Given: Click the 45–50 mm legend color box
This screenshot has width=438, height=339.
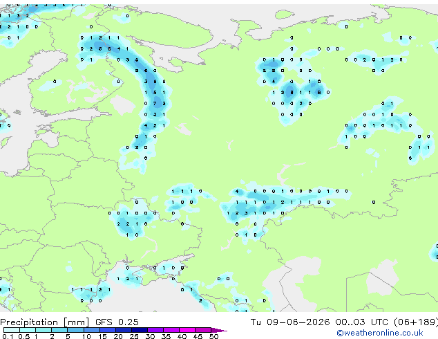Looking at the screenshot, I should point(203,330).
